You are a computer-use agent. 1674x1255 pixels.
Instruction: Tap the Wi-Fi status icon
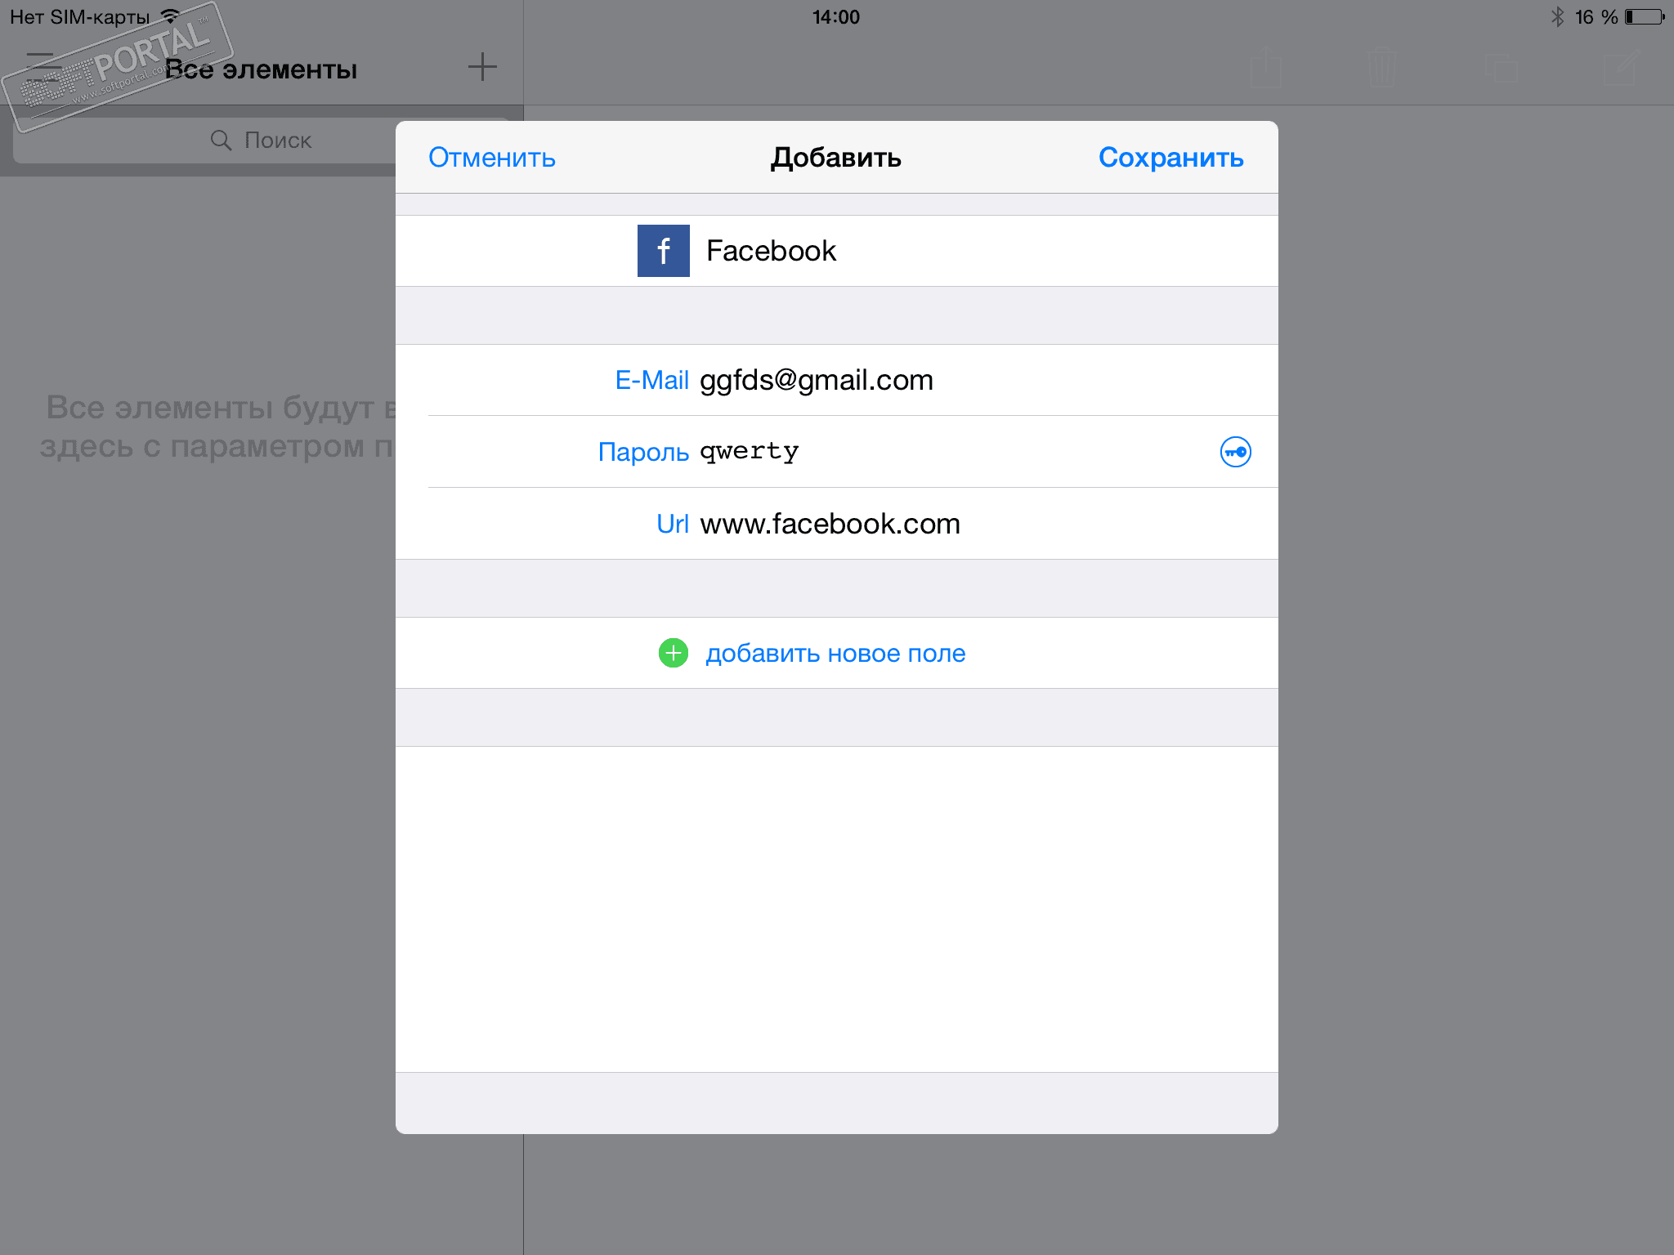click(170, 16)
